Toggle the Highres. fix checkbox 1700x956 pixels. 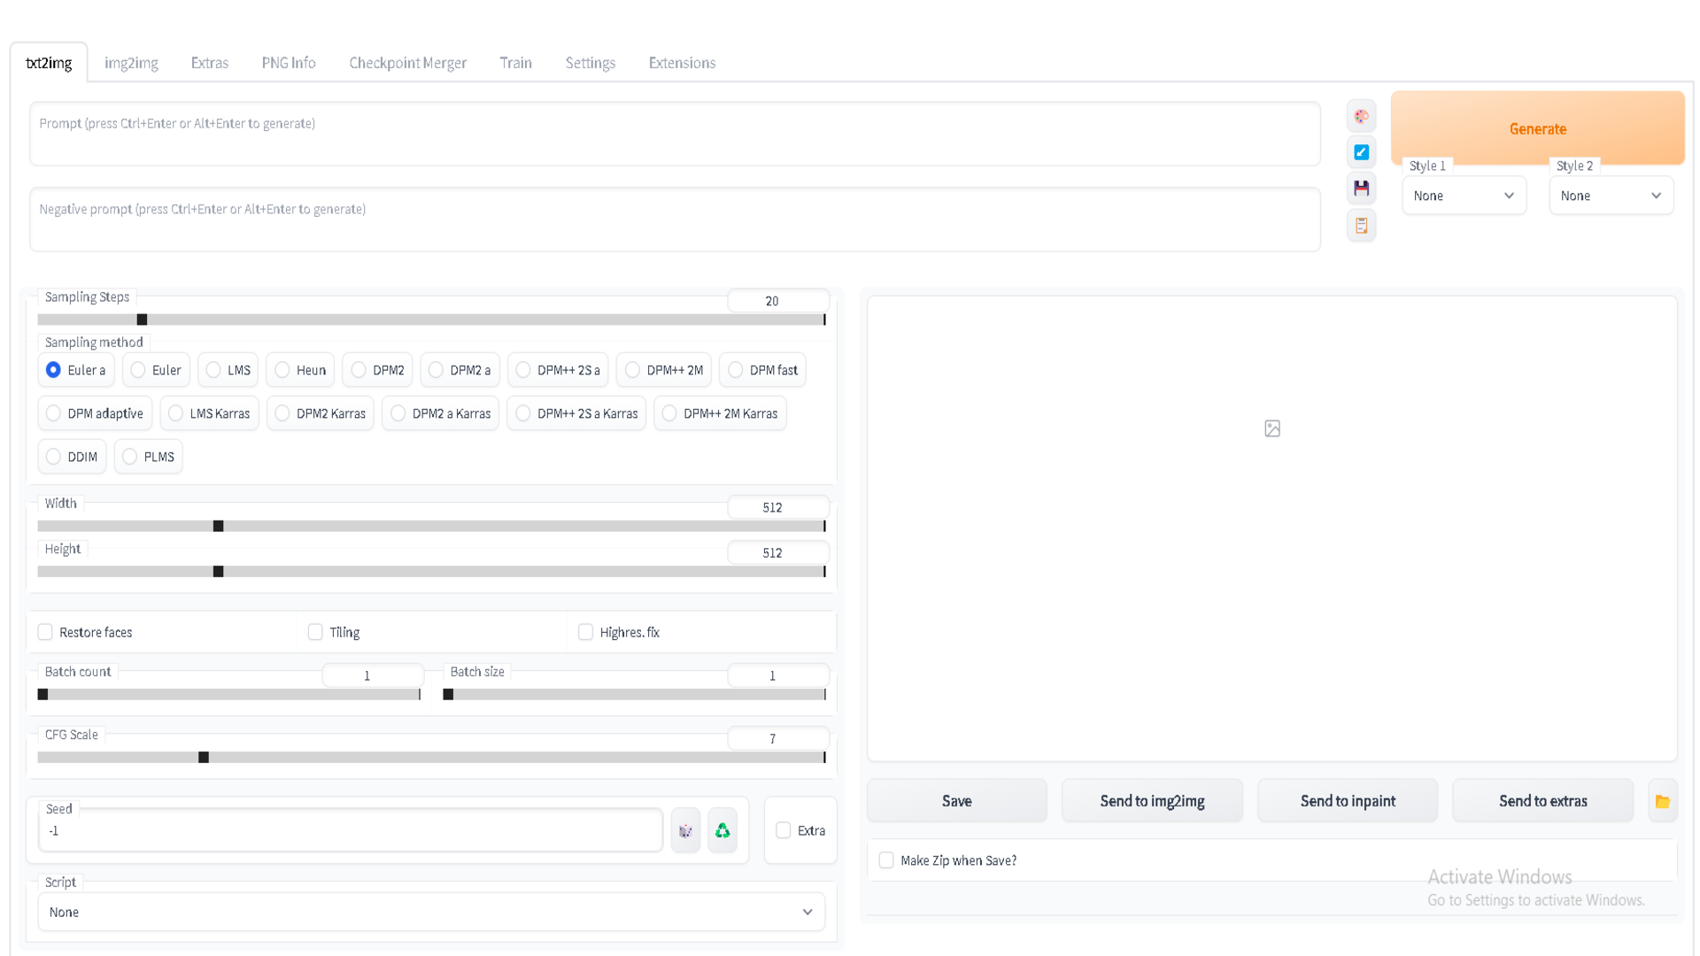585,632
